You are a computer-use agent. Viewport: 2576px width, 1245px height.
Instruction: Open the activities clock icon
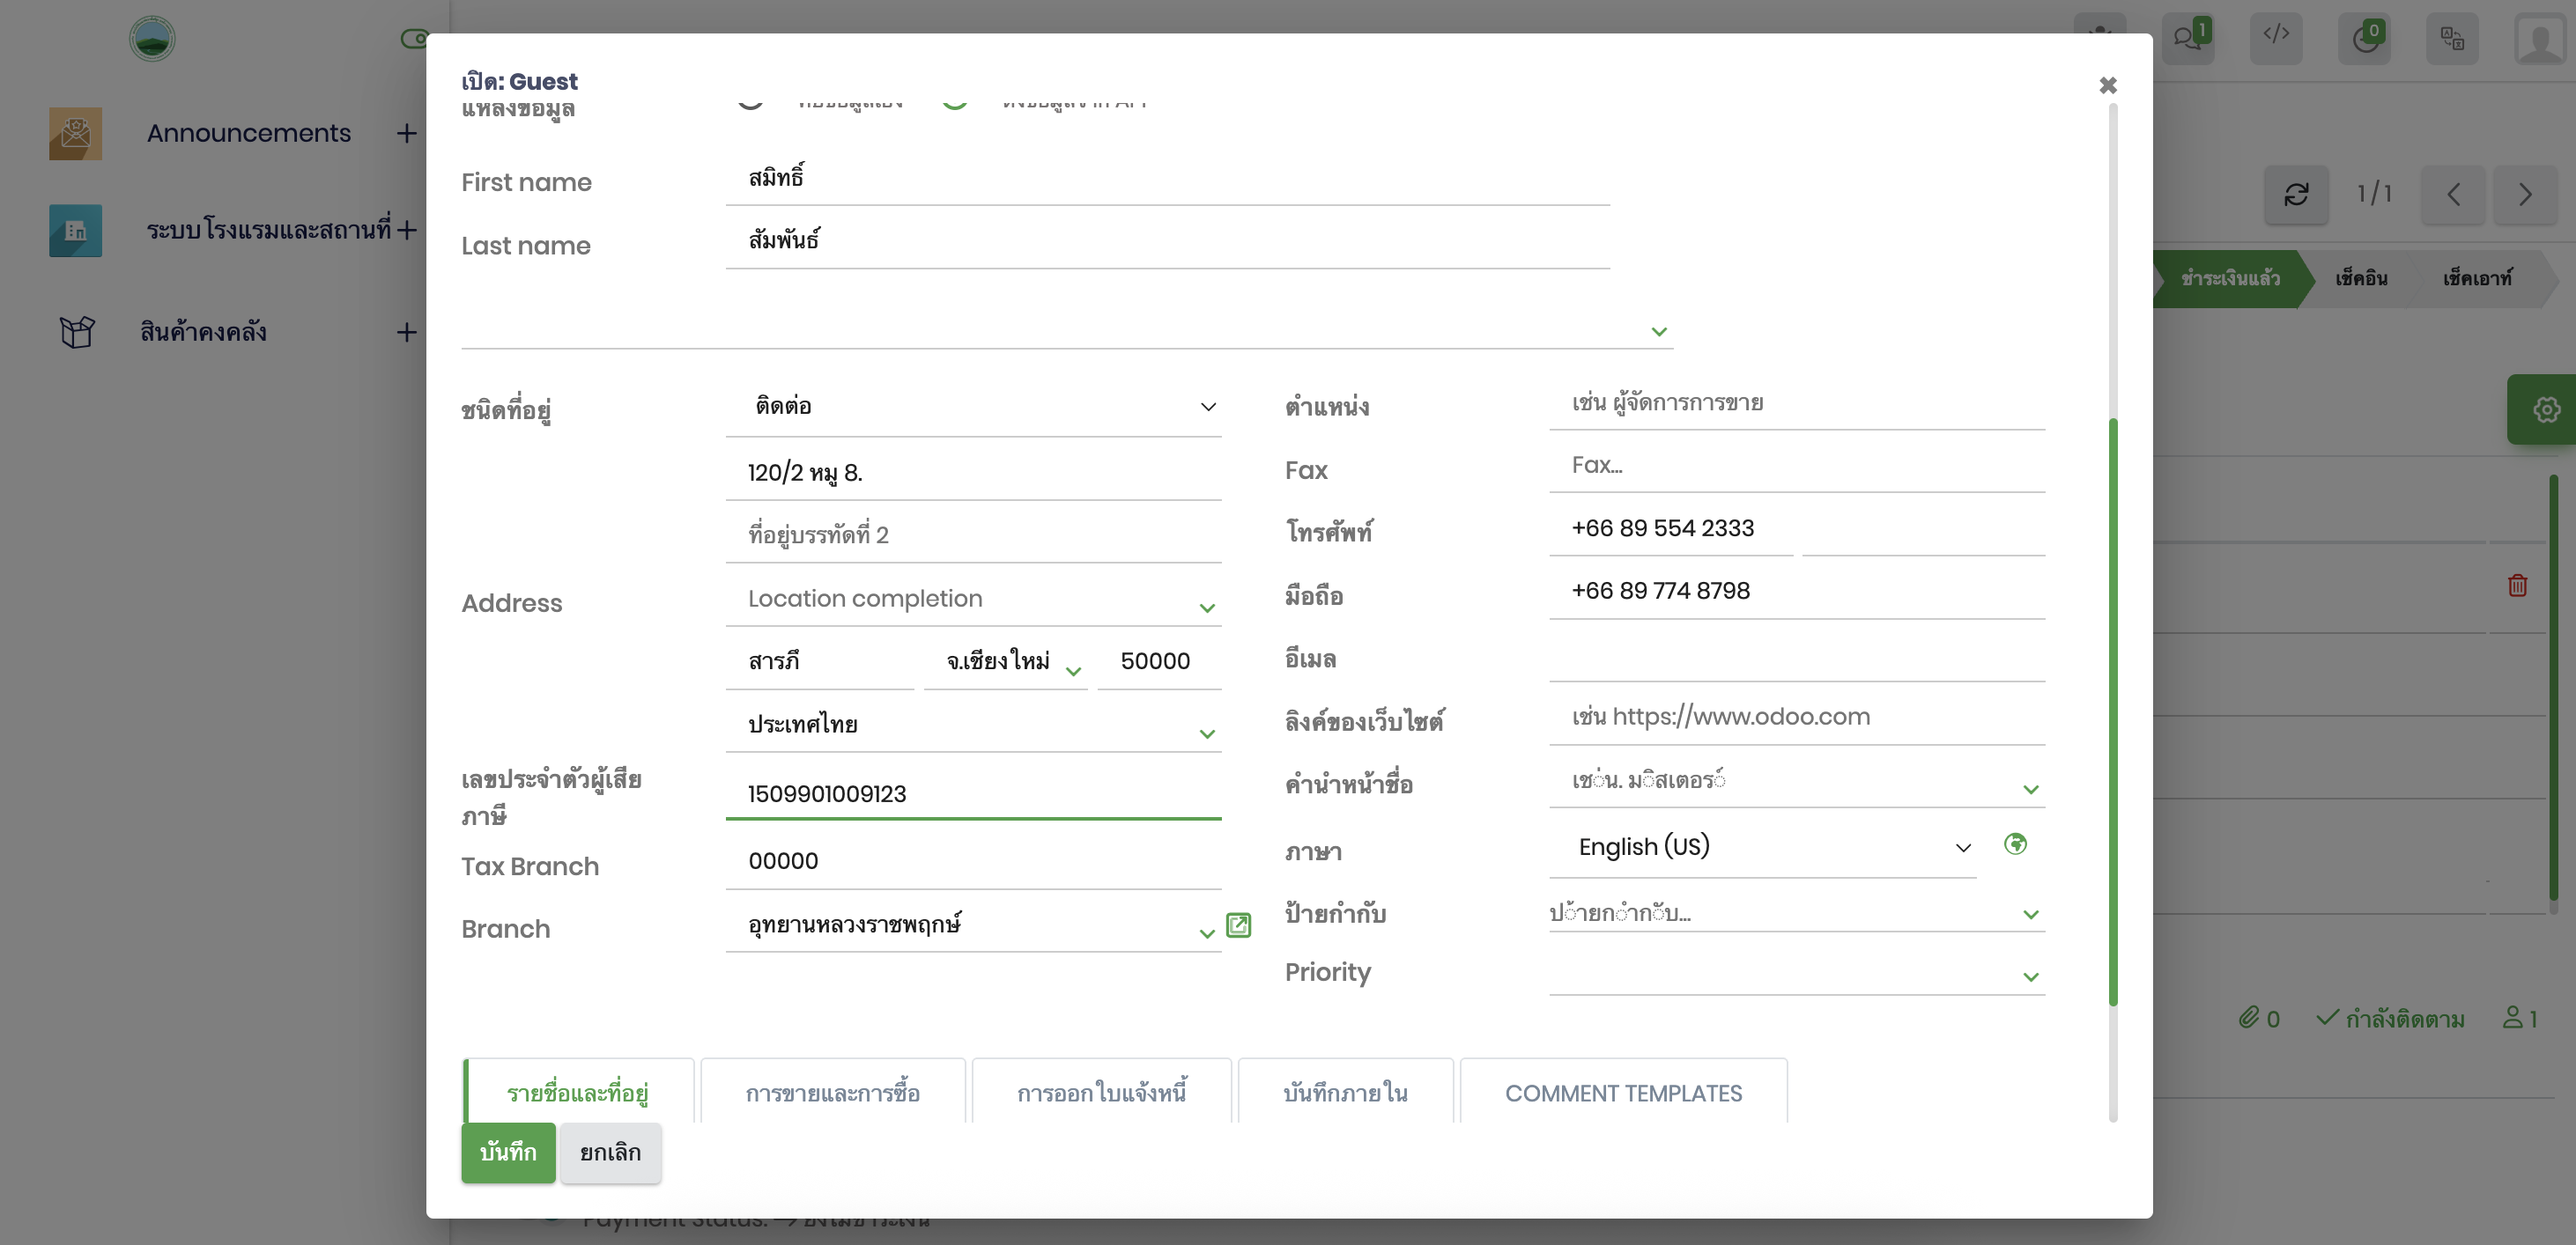pyautogui.click(x=2364, y=38)
